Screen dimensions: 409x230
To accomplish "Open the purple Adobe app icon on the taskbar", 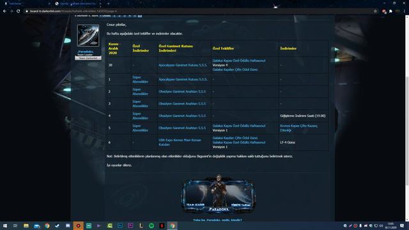I will point(130,226).
